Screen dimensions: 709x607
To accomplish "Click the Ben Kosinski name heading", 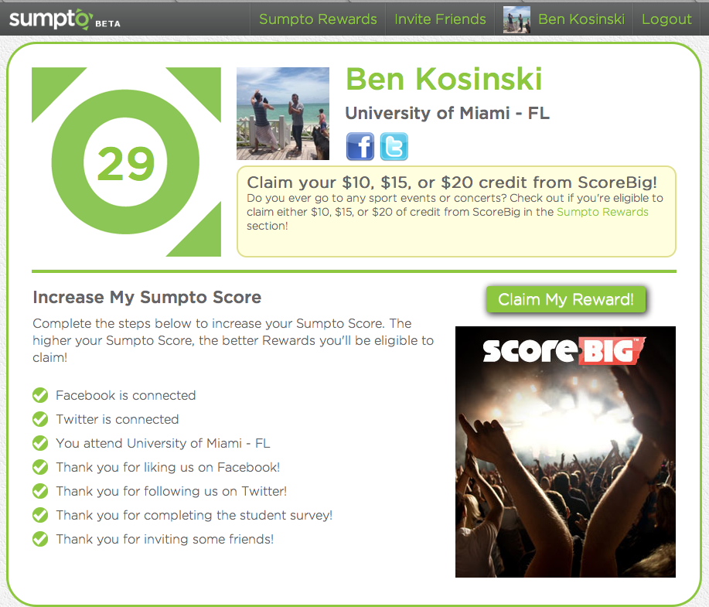I will 444,79.
